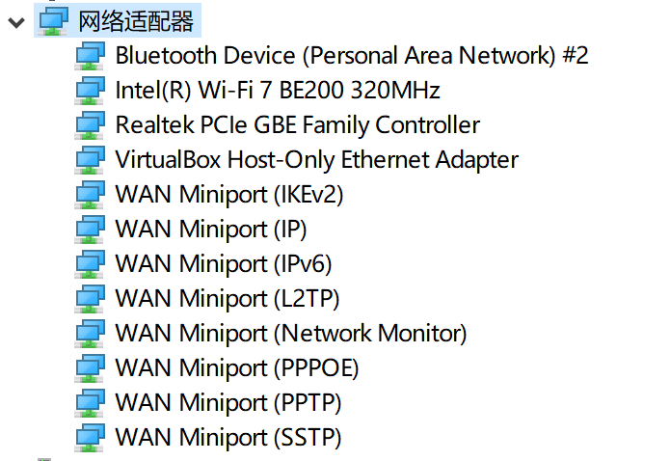Select Bluetooth Device (Personal Area Network) #2
The image size is (670, 461).
(351, 56)
